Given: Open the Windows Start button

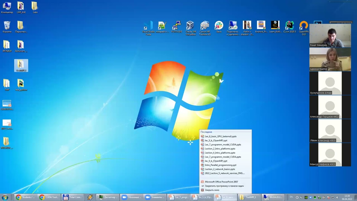Looking at the screenshot, I should [5, 197].
